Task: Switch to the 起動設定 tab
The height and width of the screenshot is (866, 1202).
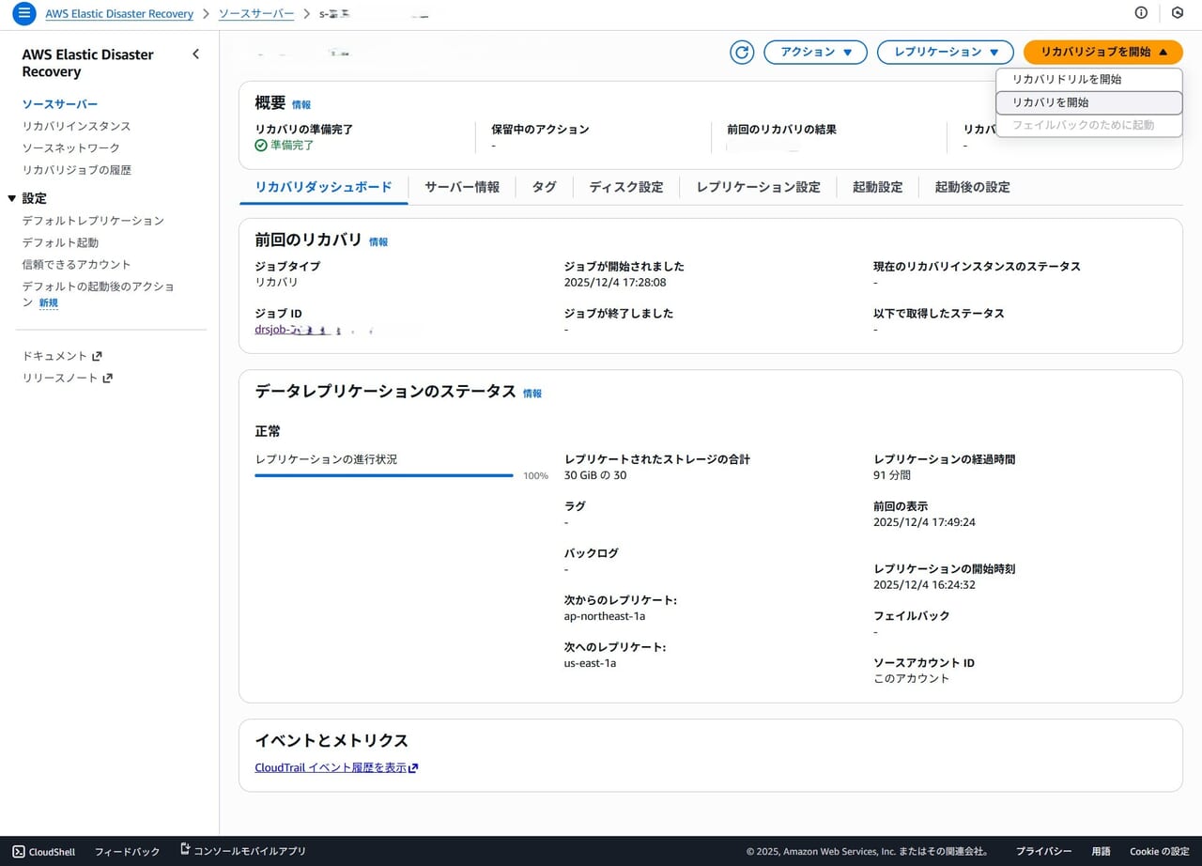Action: (x=877, y=187)
